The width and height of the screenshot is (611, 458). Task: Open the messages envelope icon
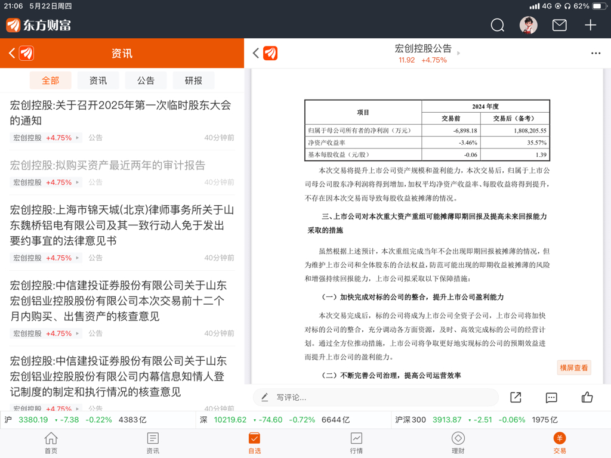pos(560,25)
